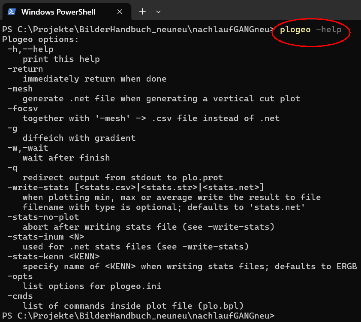Expand the new-tab profile dropdown chevron

(158, 12)
